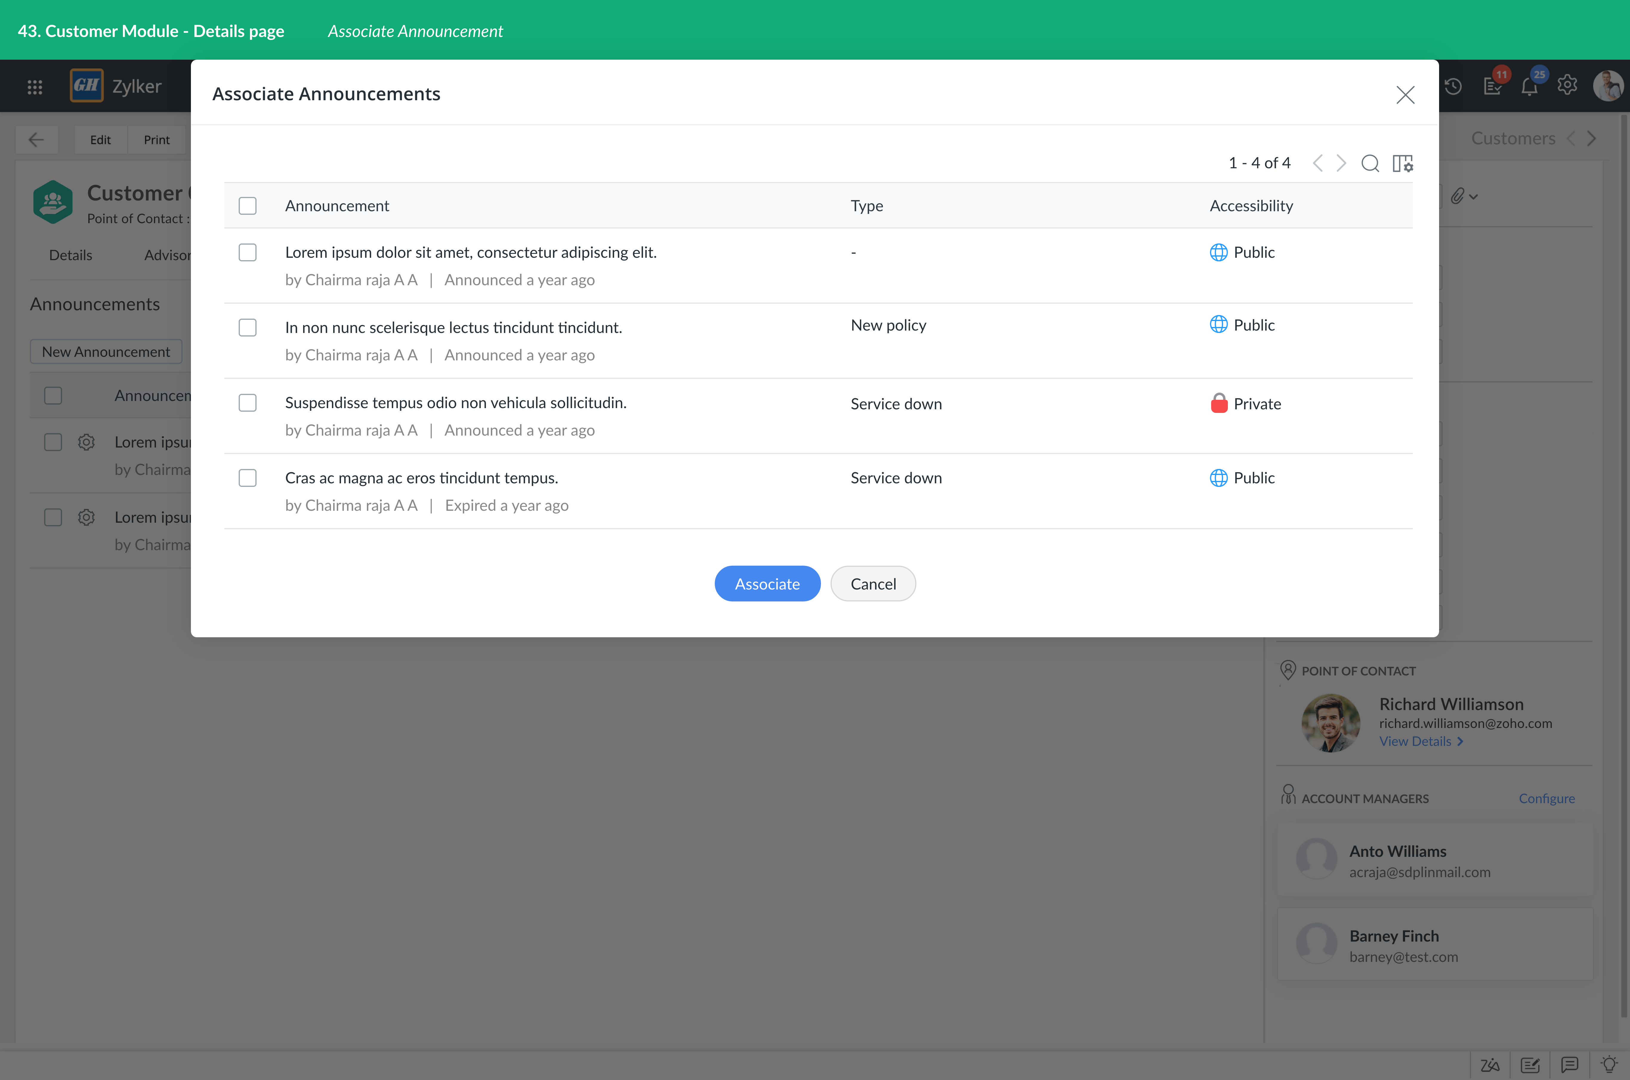Open the chat icon in the bottom bar
The image size is (1630, 1080).
click(1569, 1065)
